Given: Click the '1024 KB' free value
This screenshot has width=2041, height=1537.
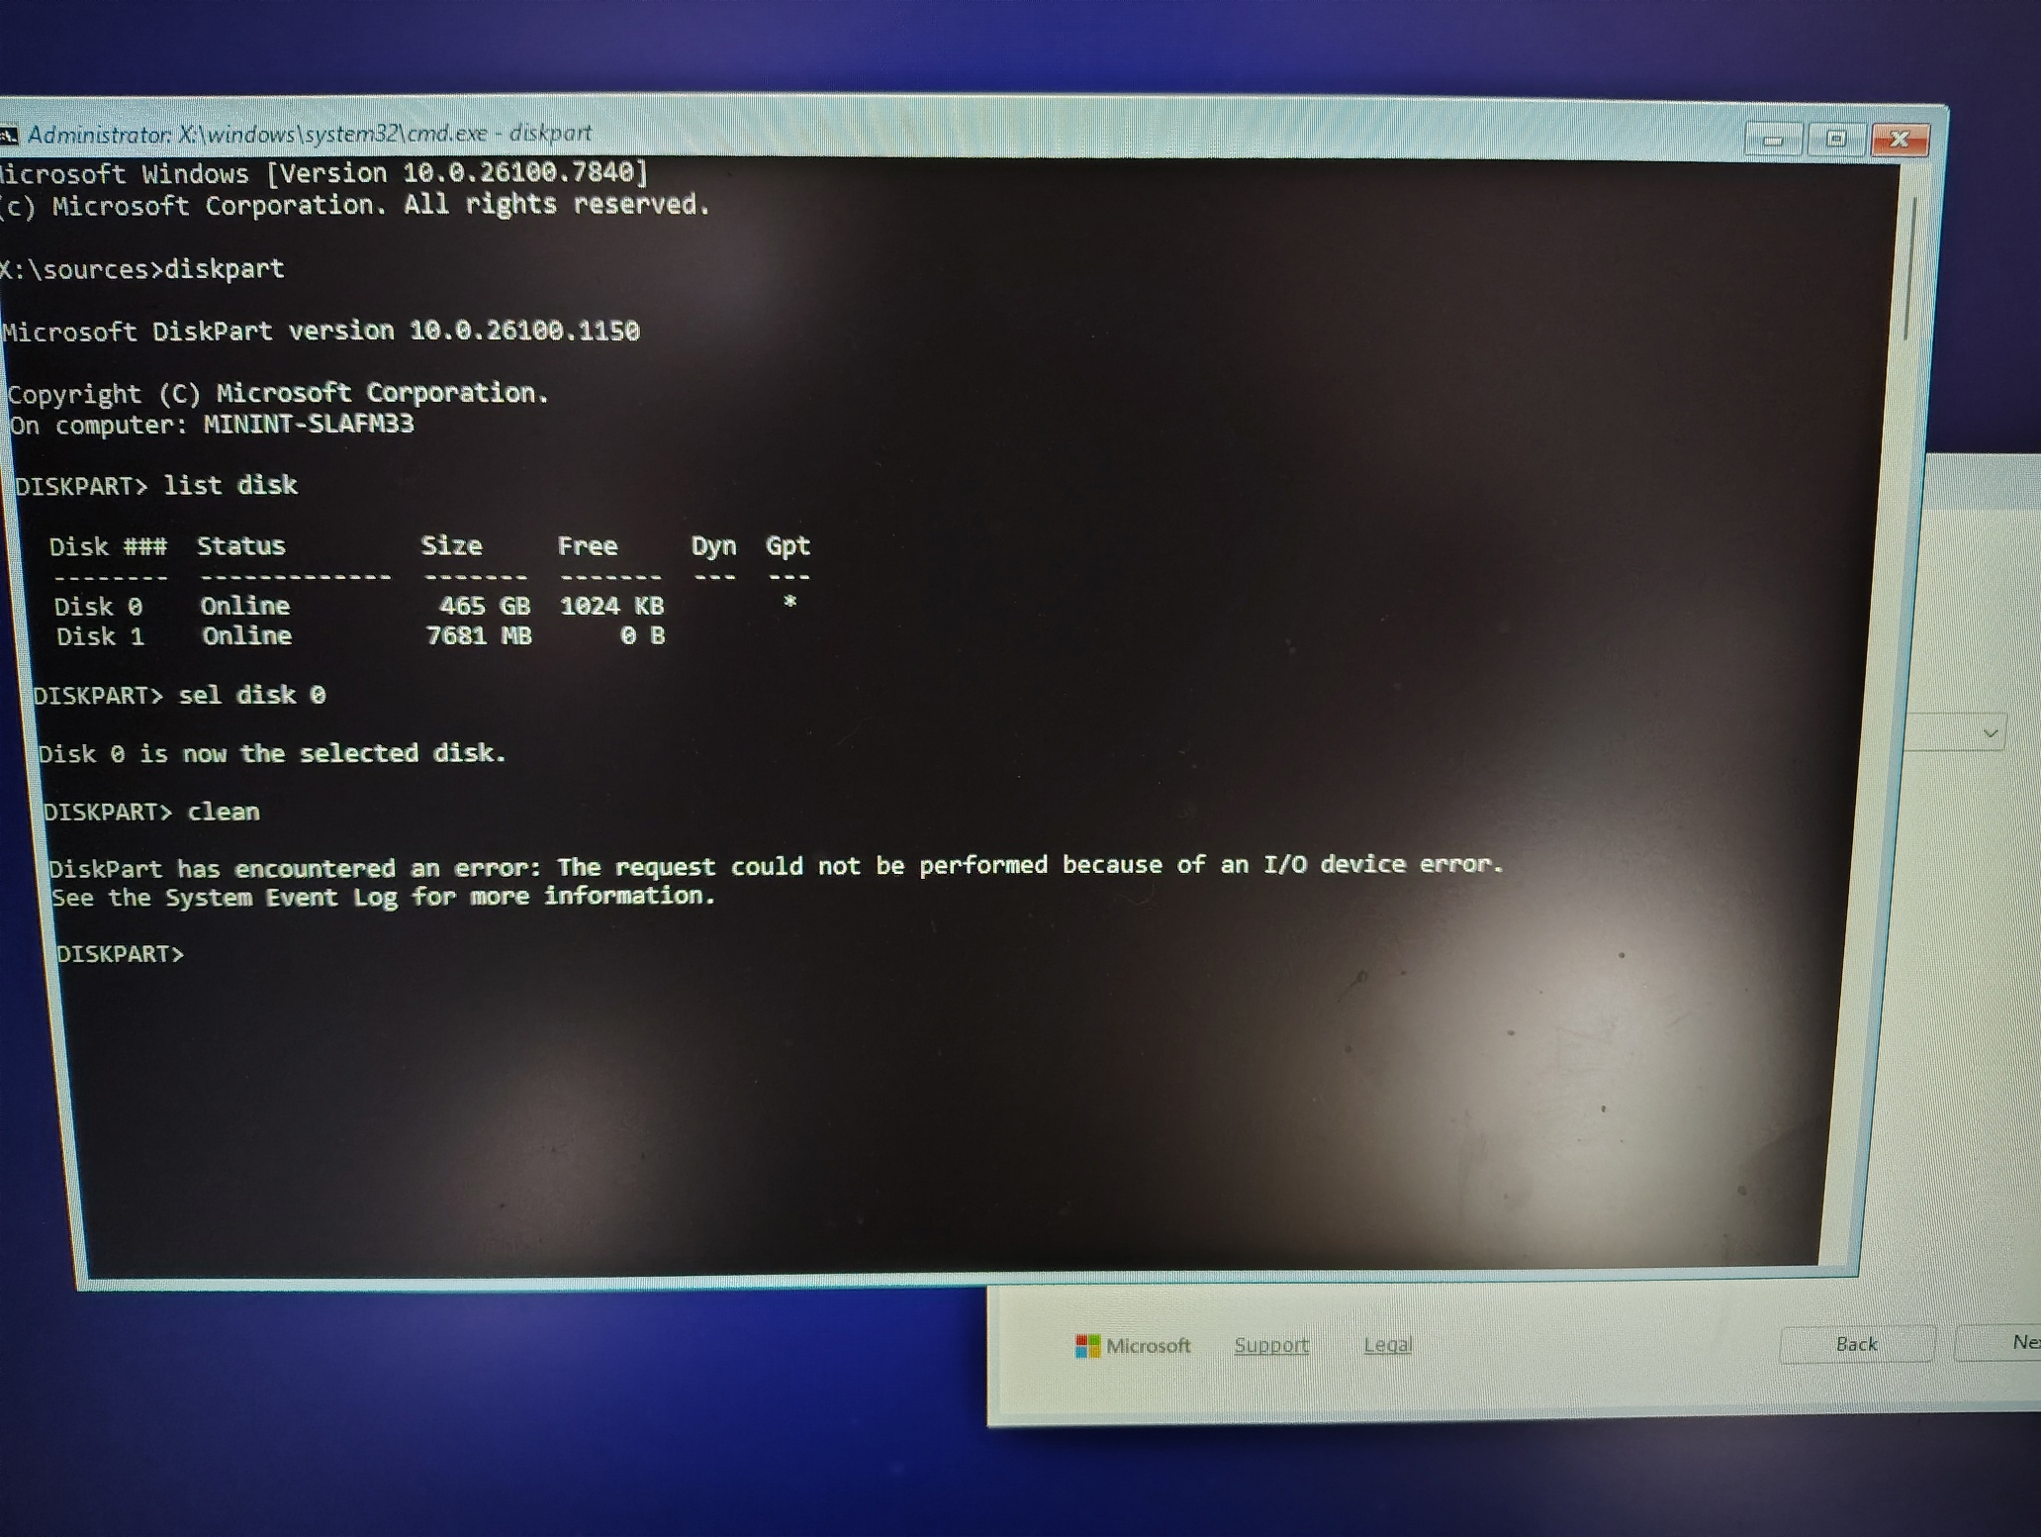Looking at the screenshot, I should coord(611,606).
